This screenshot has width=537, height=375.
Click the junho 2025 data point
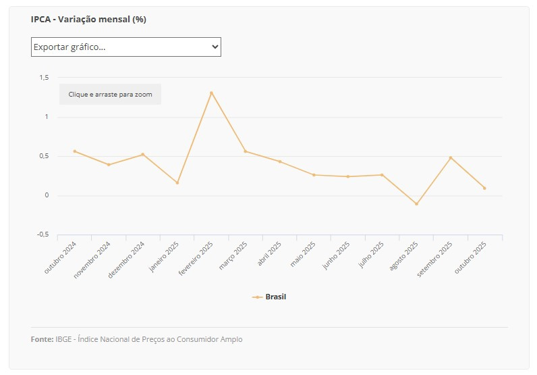click(x=348, y=176)
